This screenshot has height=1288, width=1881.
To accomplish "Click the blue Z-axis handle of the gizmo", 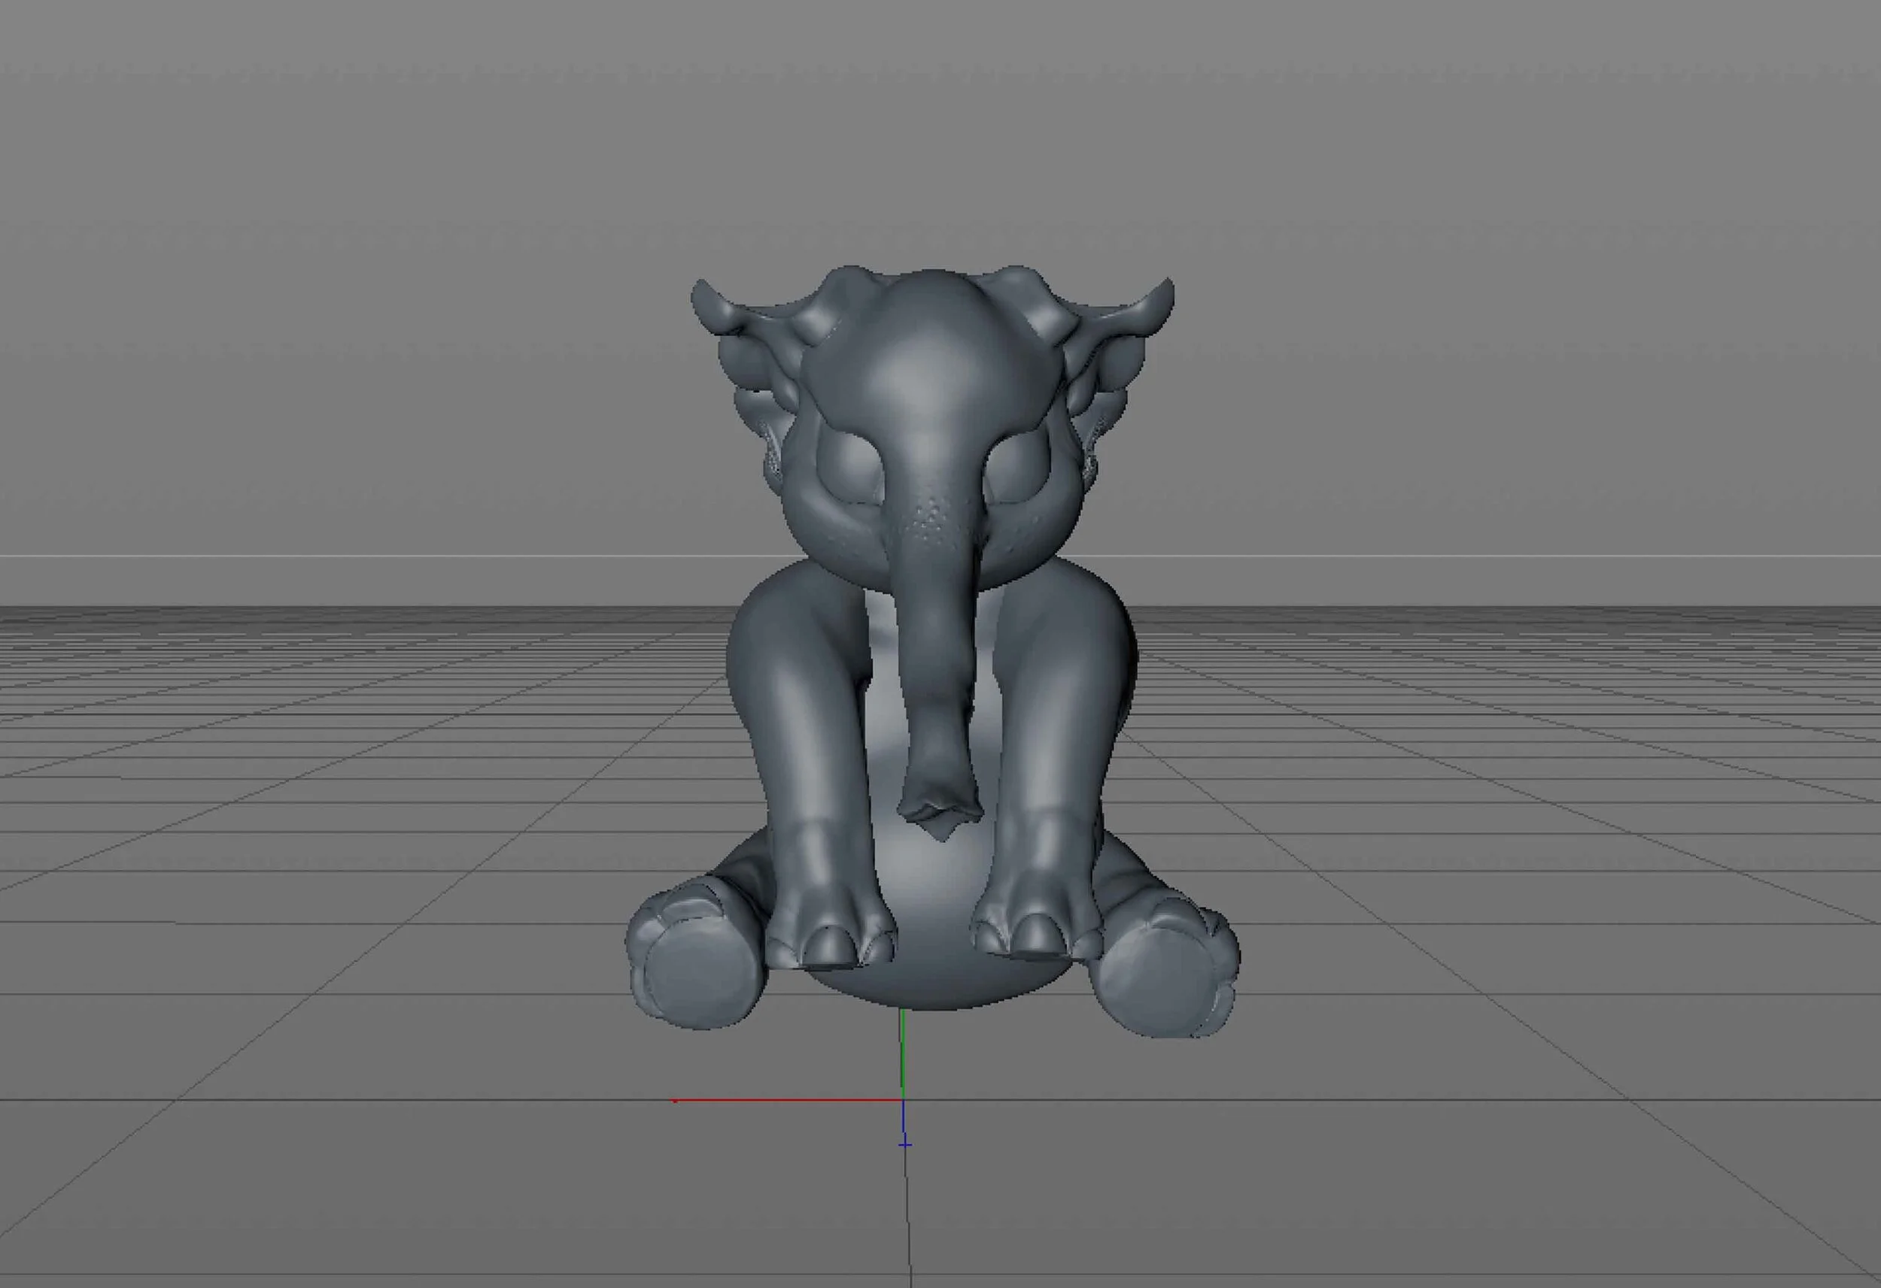I will click(904, 1157).
